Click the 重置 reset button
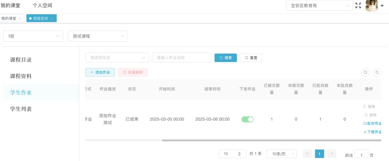 [x=251, y=58]
